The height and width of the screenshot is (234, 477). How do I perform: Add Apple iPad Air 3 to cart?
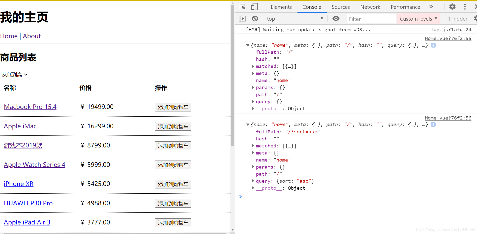[173, 223]
